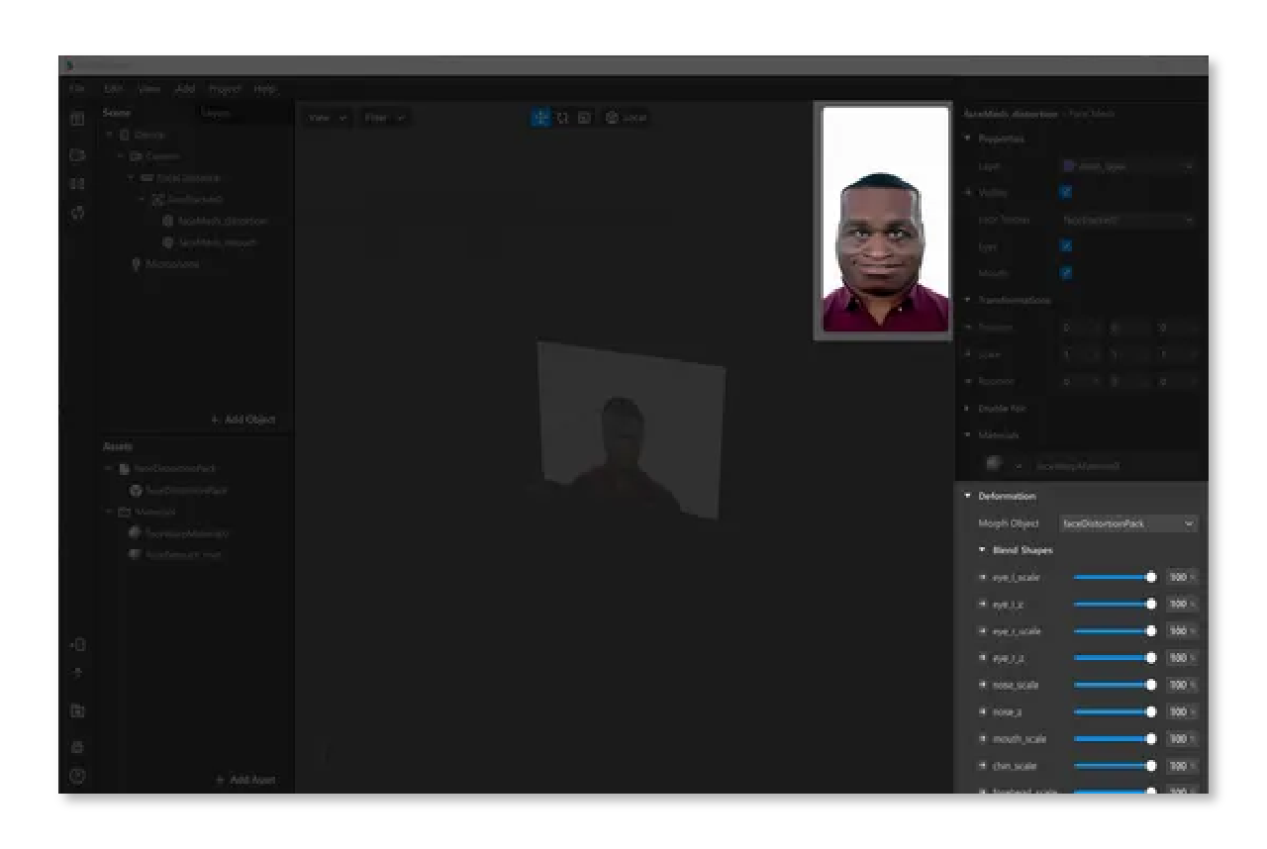This screenshot has width=1267, height=849.
Task: Click the faceDistortionPack icon in the Assets panel
Action: (135, 490)
